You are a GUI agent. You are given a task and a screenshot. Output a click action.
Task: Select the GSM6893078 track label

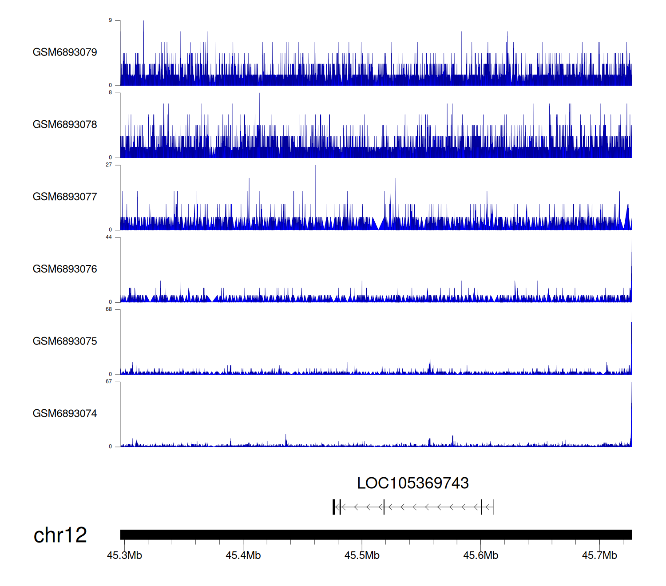[x=65, y=125]
